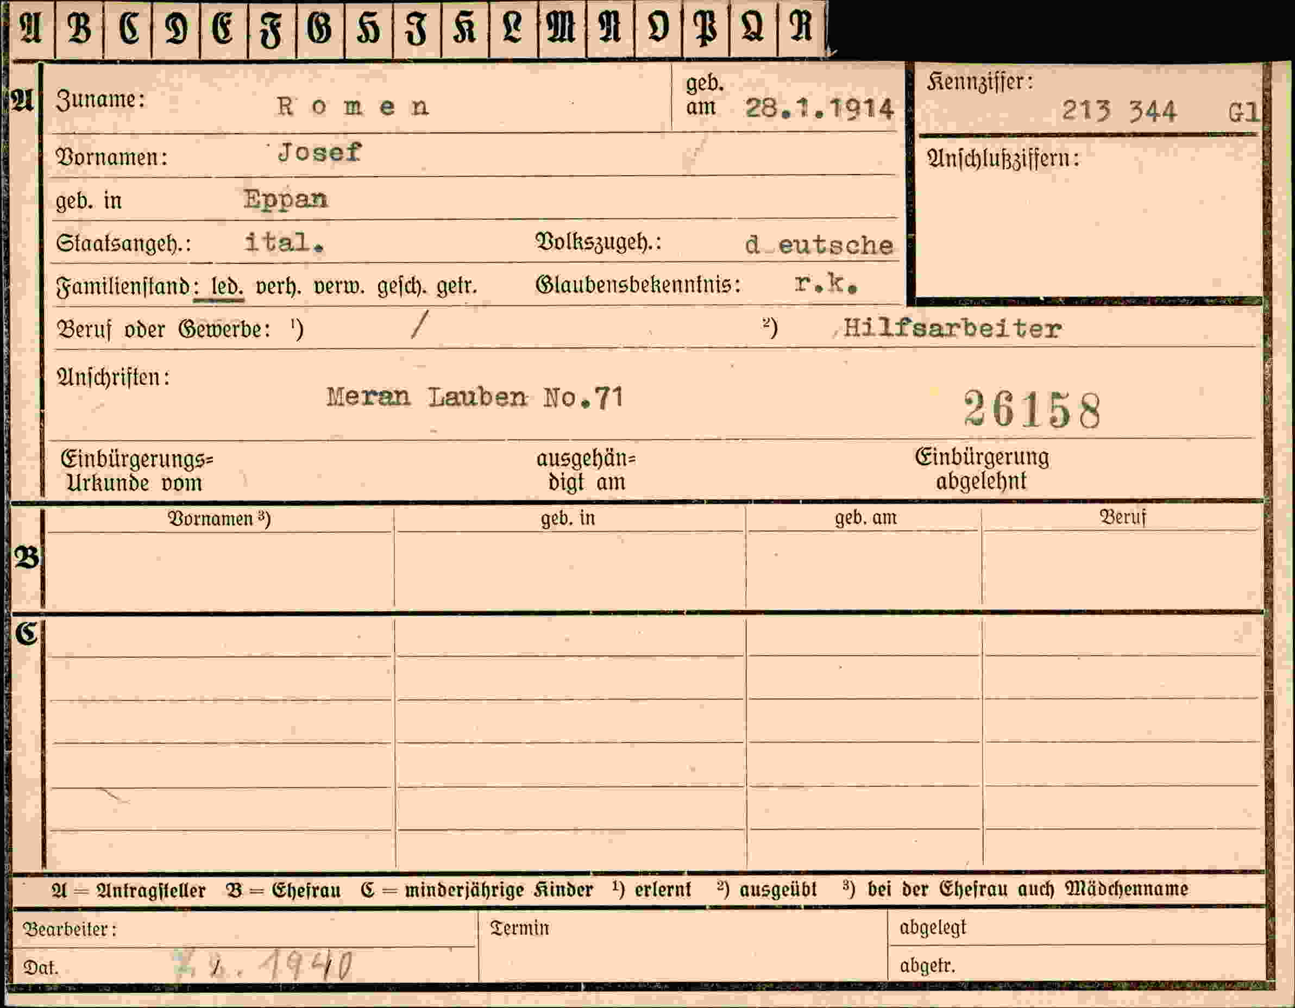Click the 'abgelegt' label
The width and height of the screenshot is (1295, 1008).
tap(933, 928)
